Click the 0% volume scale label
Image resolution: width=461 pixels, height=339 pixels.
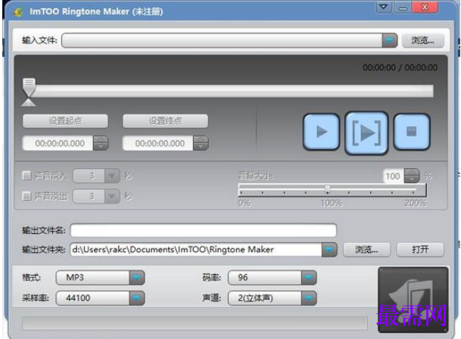click(x=244, y=203)
